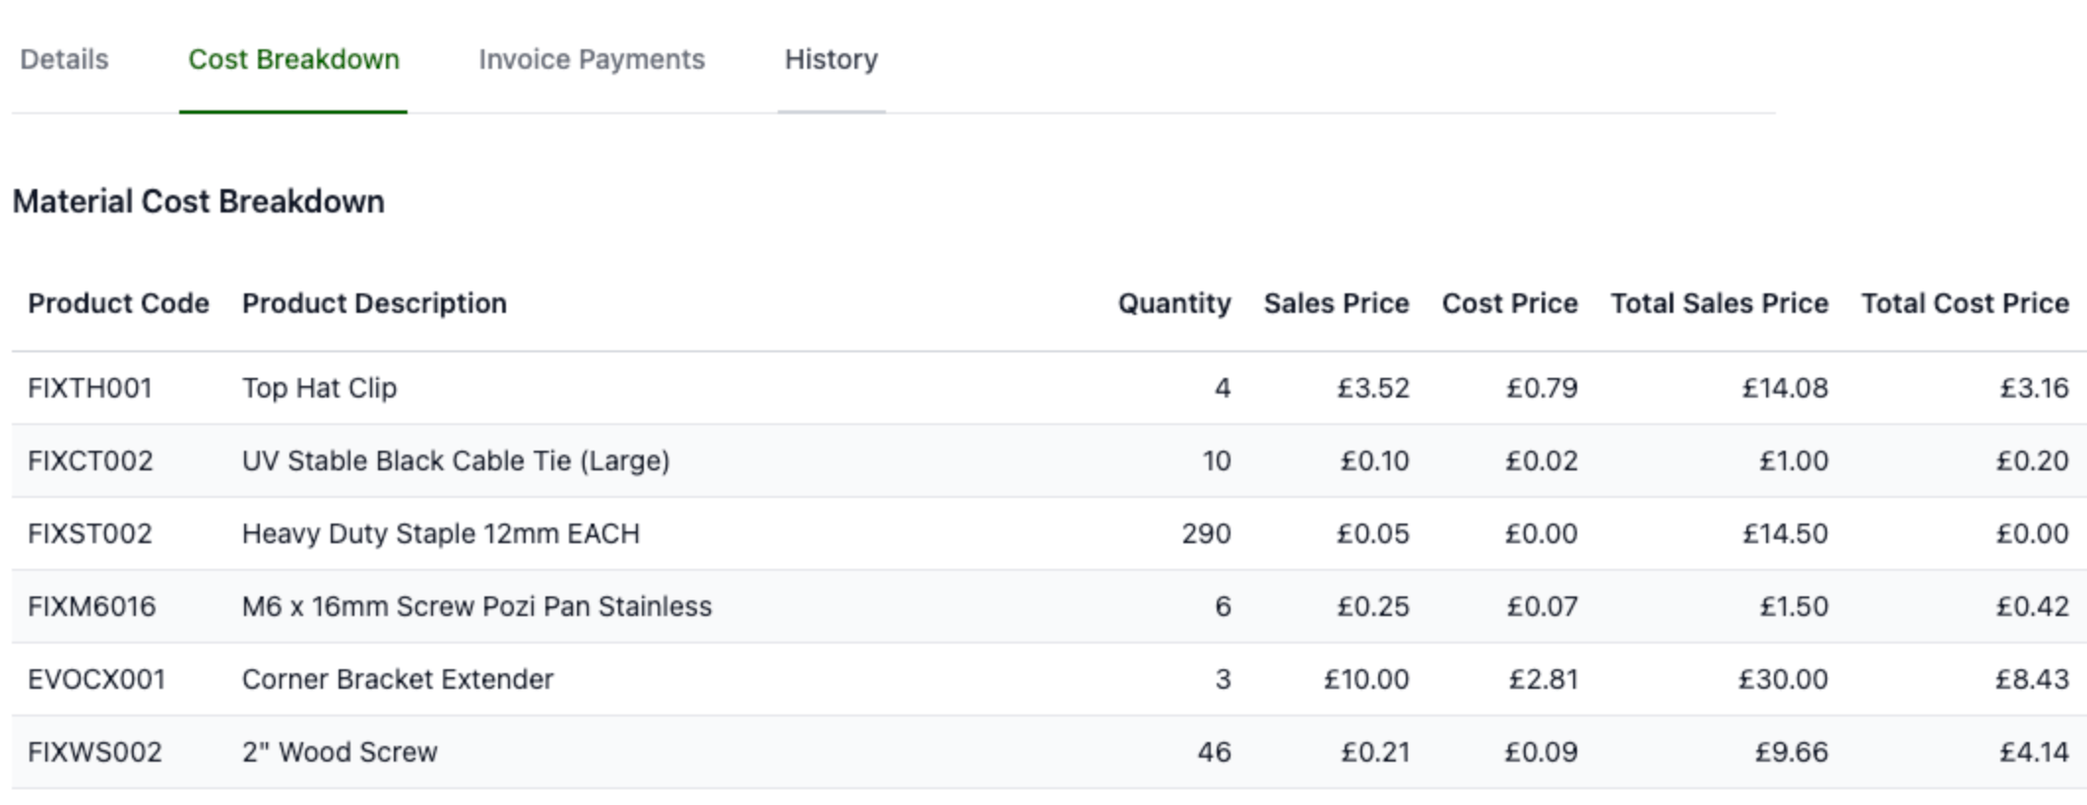2087x805 pixels.
Task: Click the Total Cost Price column header
Action: pyautogui.click(x=1965, y=303)
